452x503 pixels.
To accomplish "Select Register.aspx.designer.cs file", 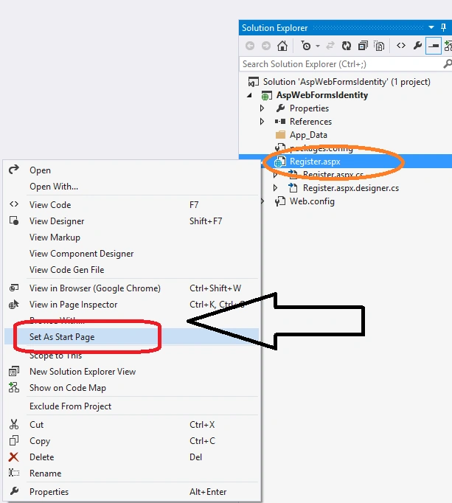I will [x=351, y=188].
